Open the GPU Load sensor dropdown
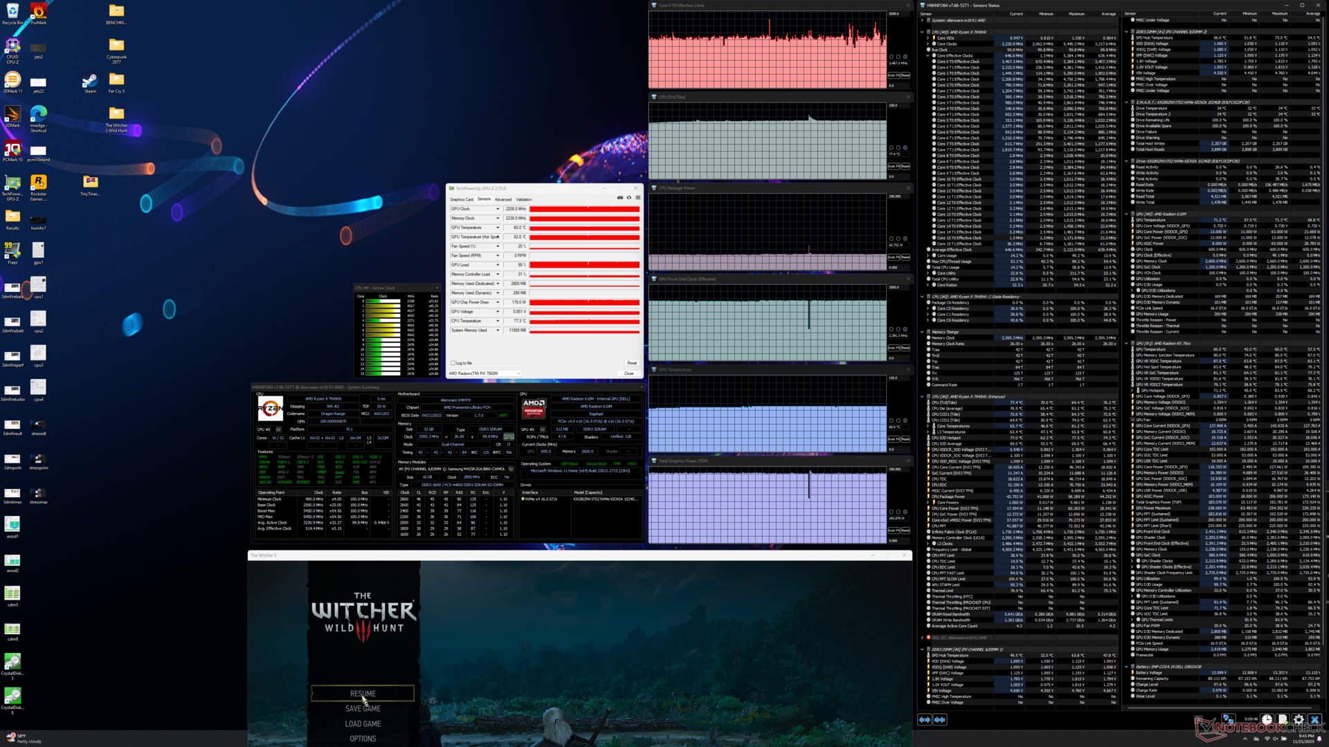 497,265
